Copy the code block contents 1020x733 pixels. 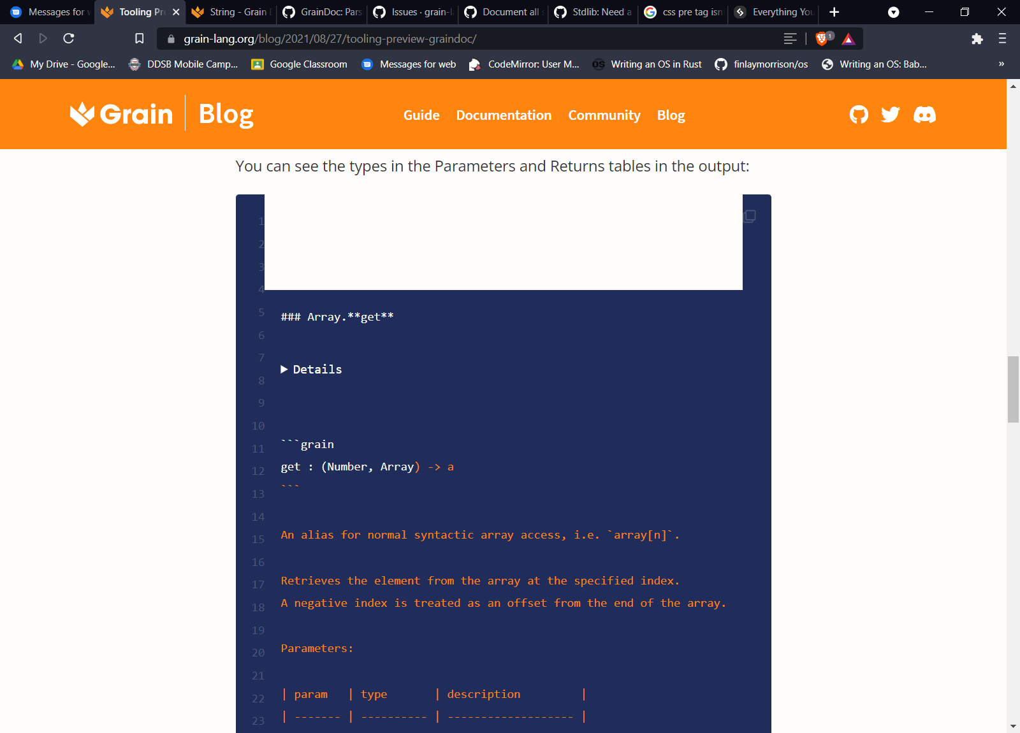[x=750, y=216]
